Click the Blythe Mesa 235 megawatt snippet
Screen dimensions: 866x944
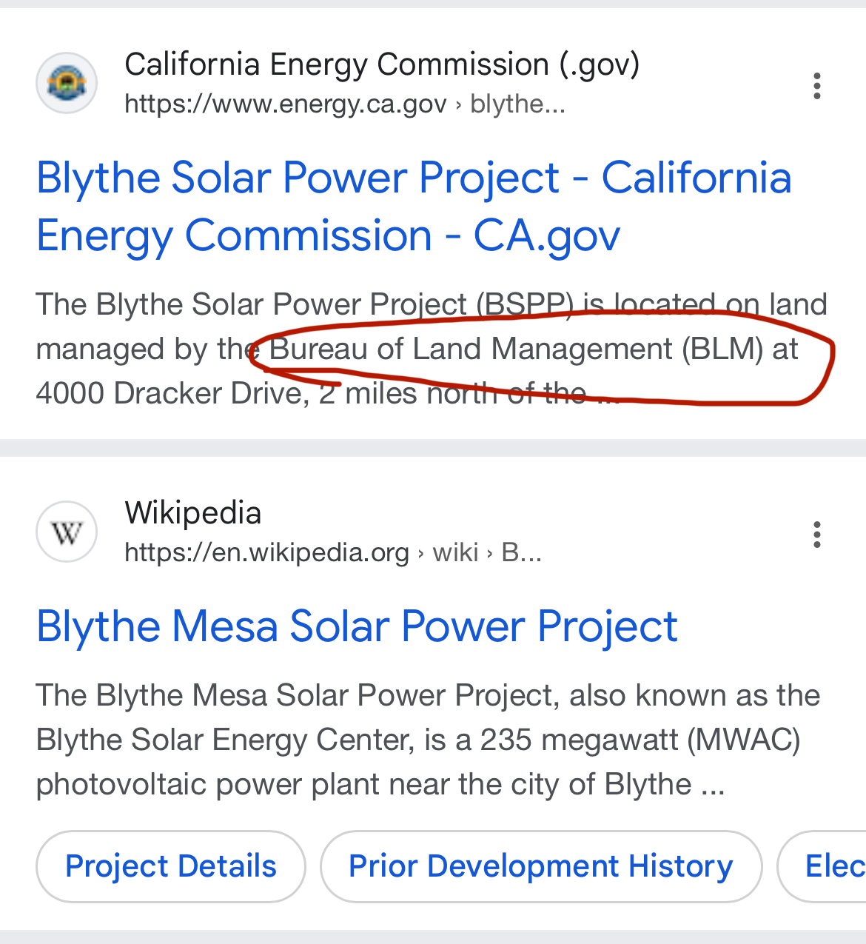(429, 740)
